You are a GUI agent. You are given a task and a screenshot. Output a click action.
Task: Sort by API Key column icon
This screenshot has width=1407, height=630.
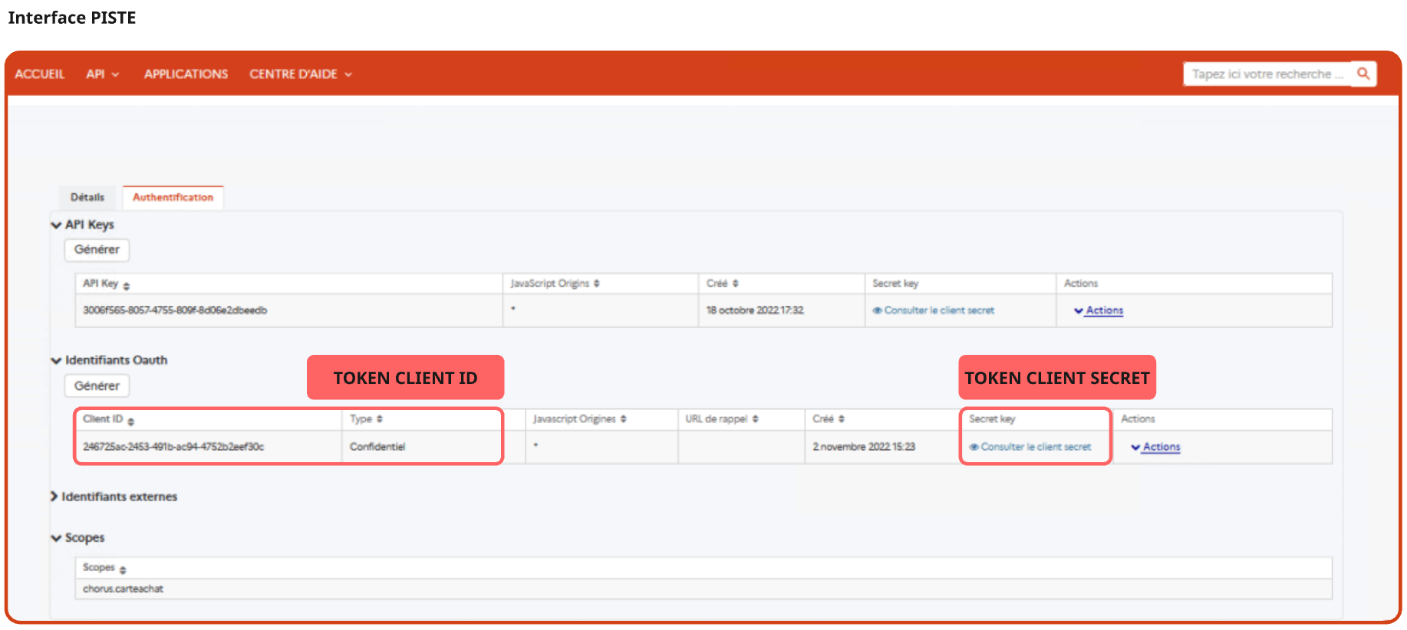click(127, 286)
